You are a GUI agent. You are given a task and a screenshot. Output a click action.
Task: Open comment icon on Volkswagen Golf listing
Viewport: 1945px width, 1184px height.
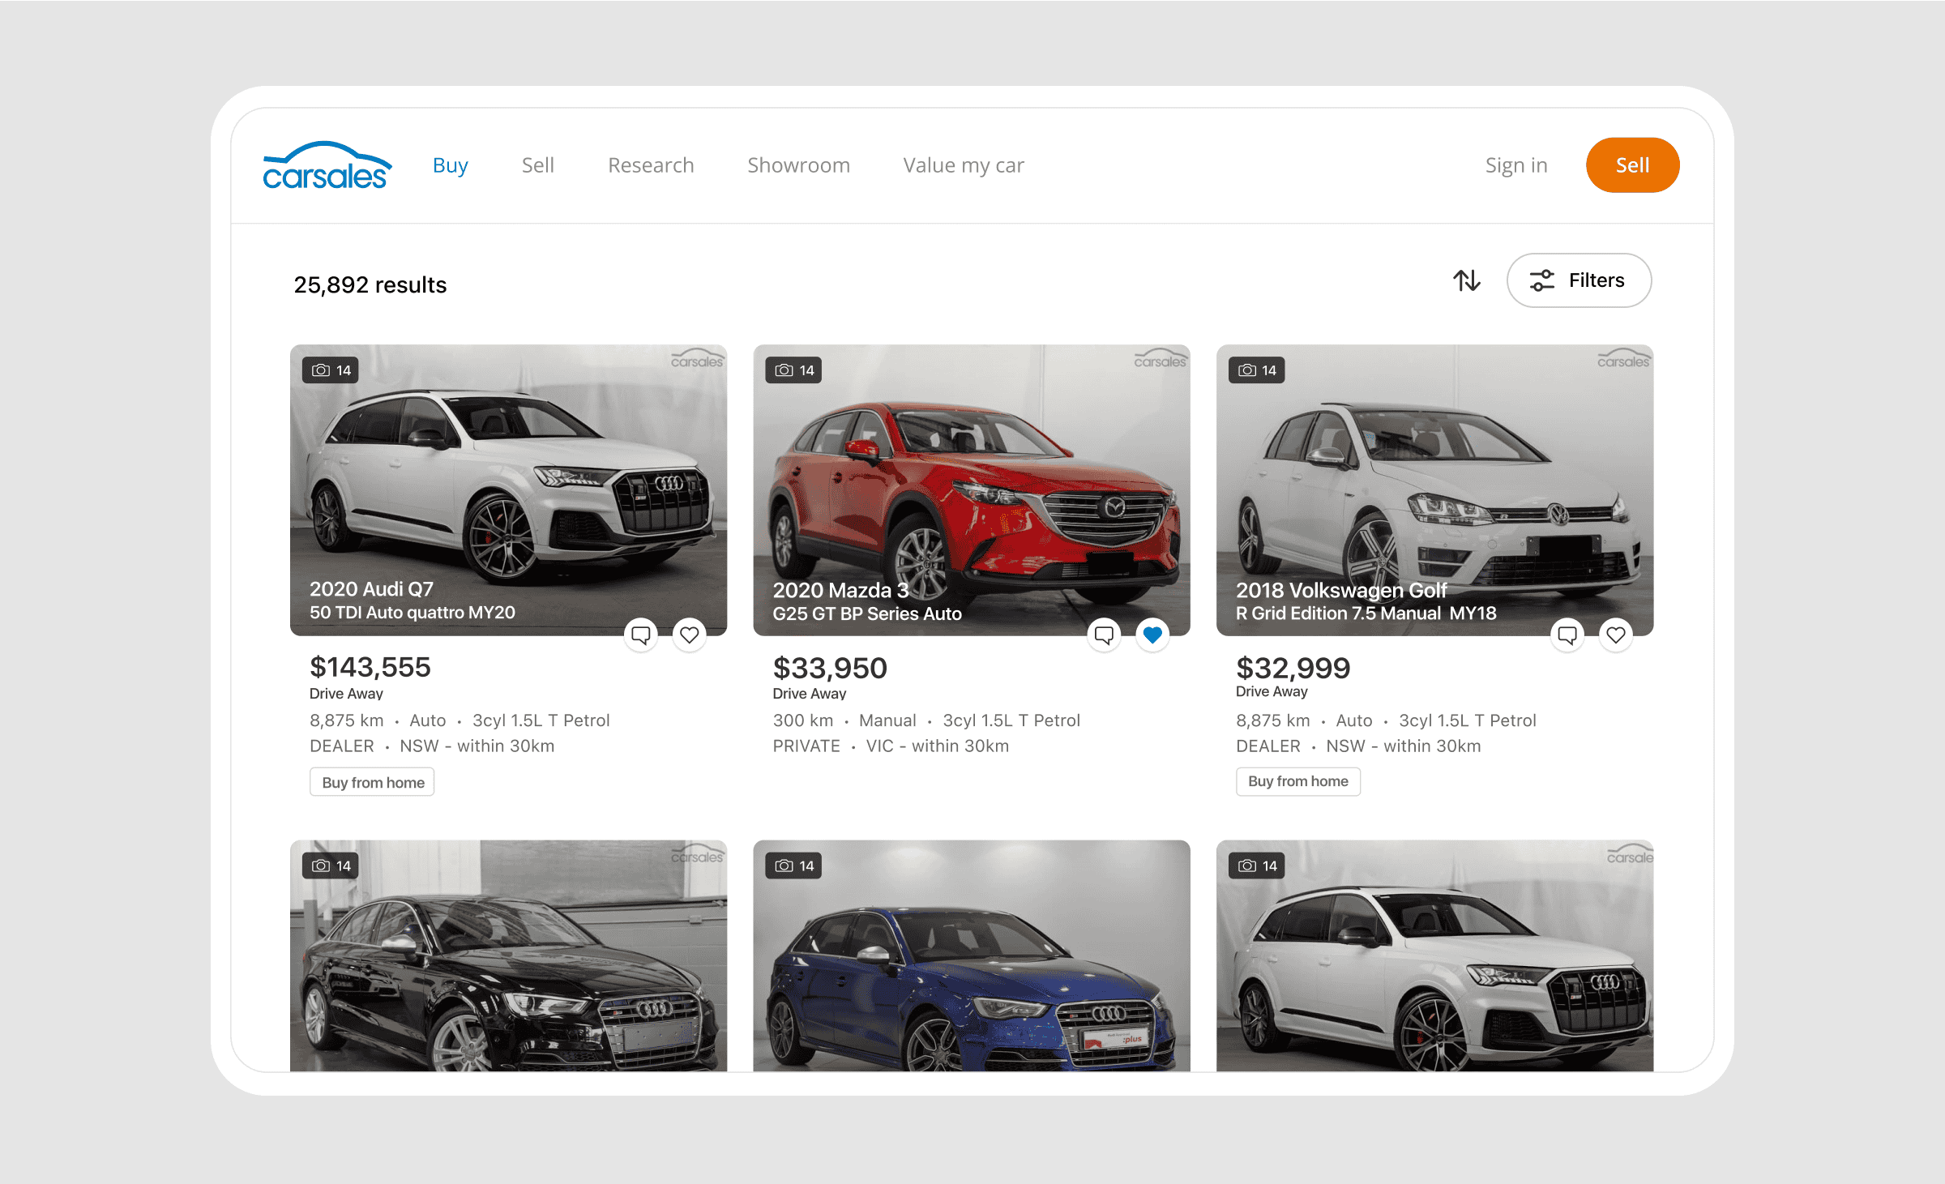[x=1567, y=635]
